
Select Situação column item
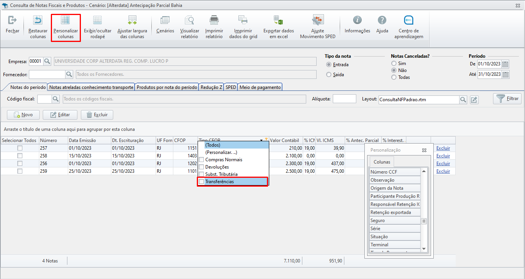pyautogui.click(x=395, y=237)
